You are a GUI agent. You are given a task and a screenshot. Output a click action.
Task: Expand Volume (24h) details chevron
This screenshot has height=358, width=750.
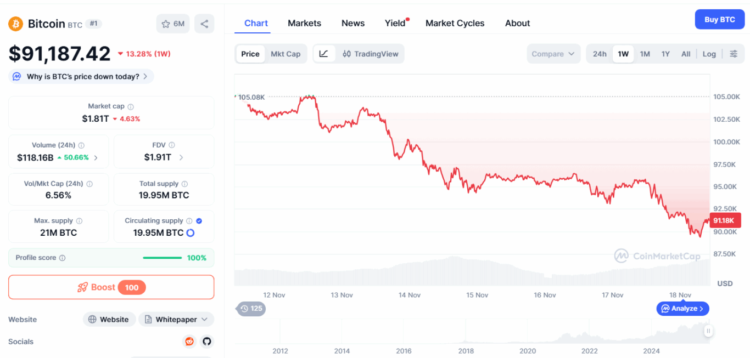[96, 157]
